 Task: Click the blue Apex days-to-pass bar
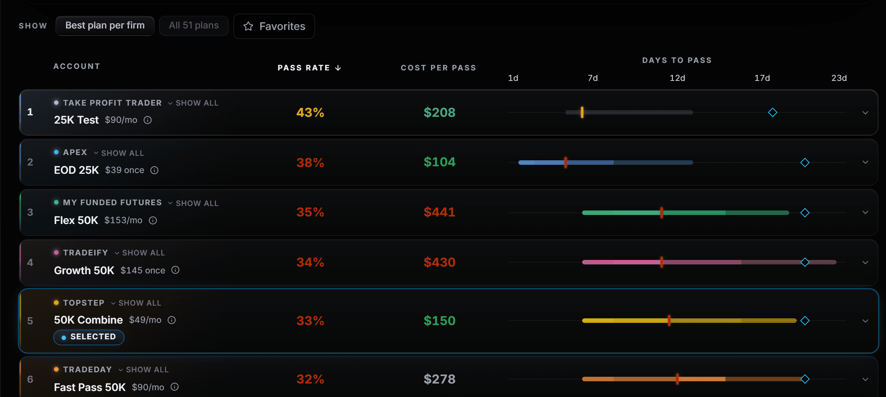(605, 163)
